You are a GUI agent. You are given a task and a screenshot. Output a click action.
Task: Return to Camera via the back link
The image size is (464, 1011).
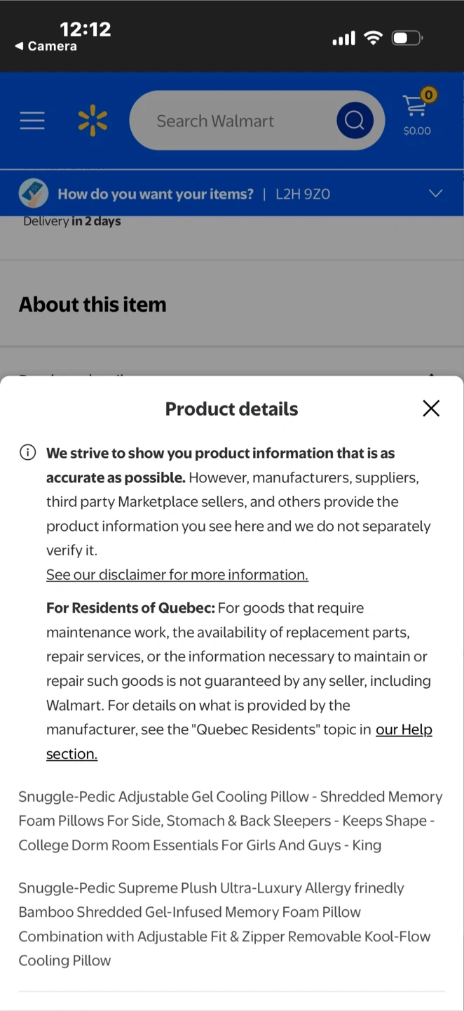pos(46,46)
